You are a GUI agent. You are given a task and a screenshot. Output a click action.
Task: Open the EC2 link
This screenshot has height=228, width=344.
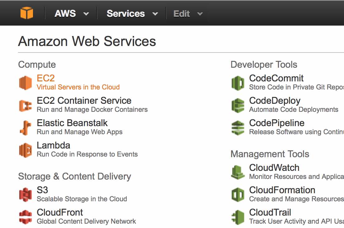click(x=46, y=78)
